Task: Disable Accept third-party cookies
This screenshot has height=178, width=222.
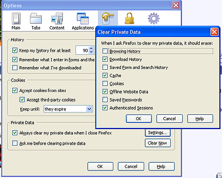Action: coord(22,100)
